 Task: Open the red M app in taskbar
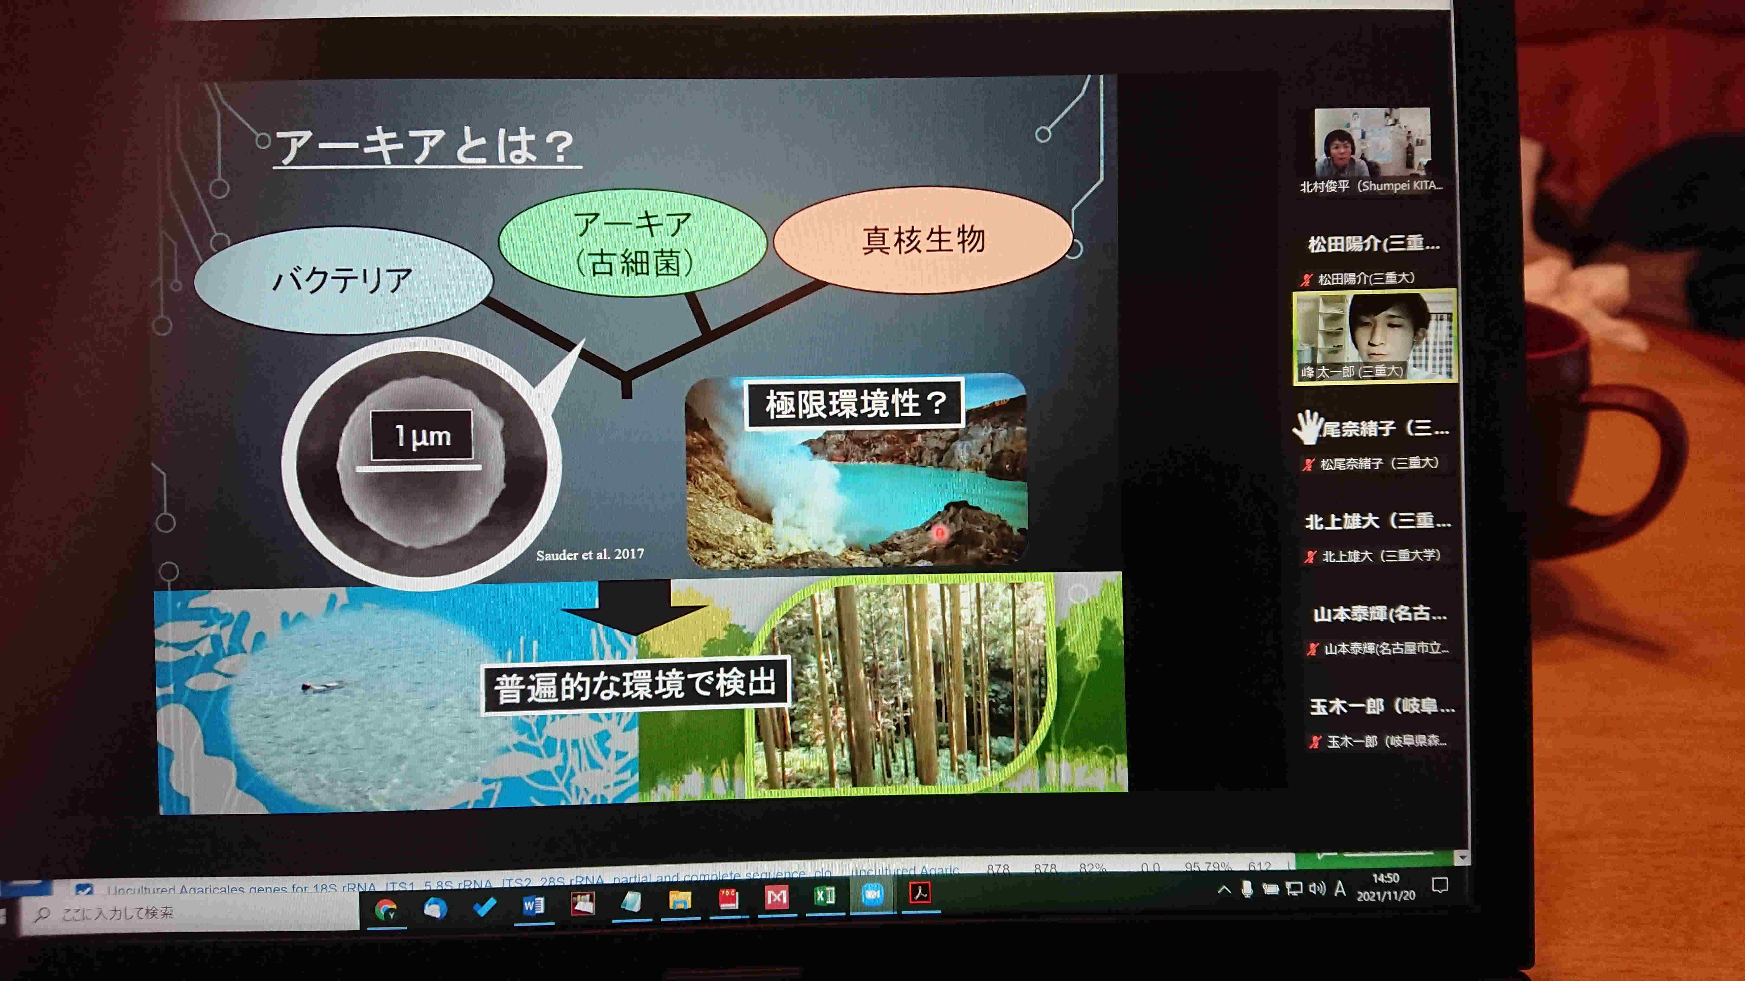776,898
